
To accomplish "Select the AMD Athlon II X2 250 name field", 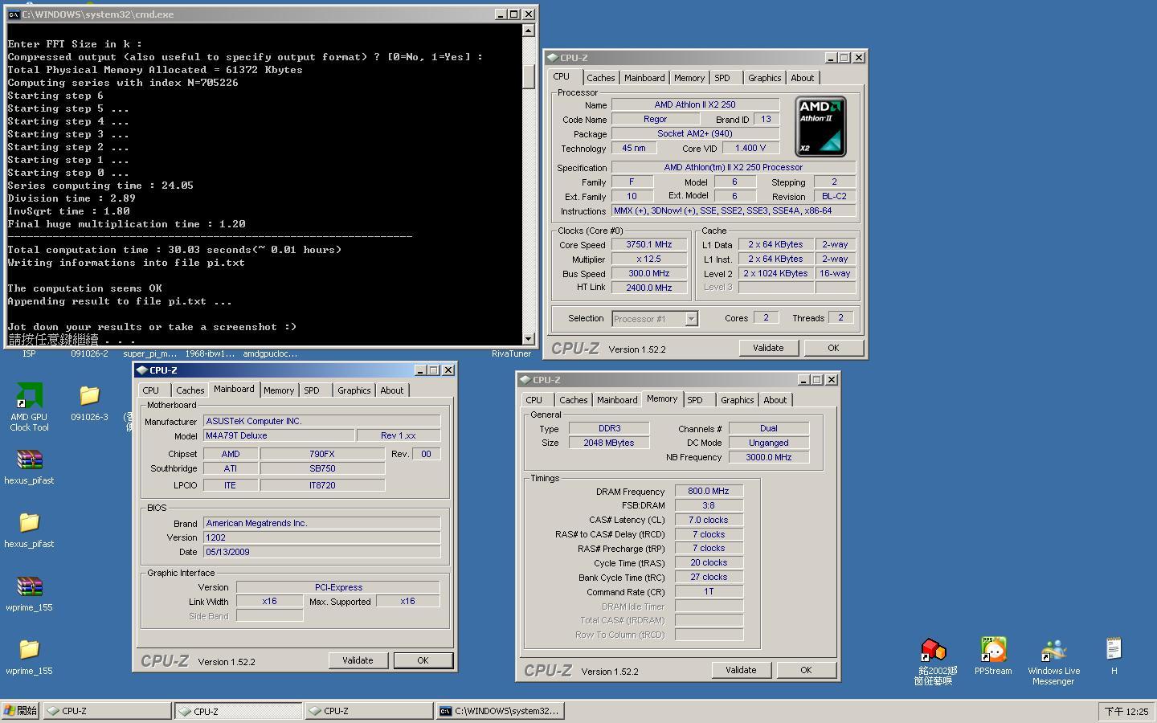I will click(x=695, y=104).
